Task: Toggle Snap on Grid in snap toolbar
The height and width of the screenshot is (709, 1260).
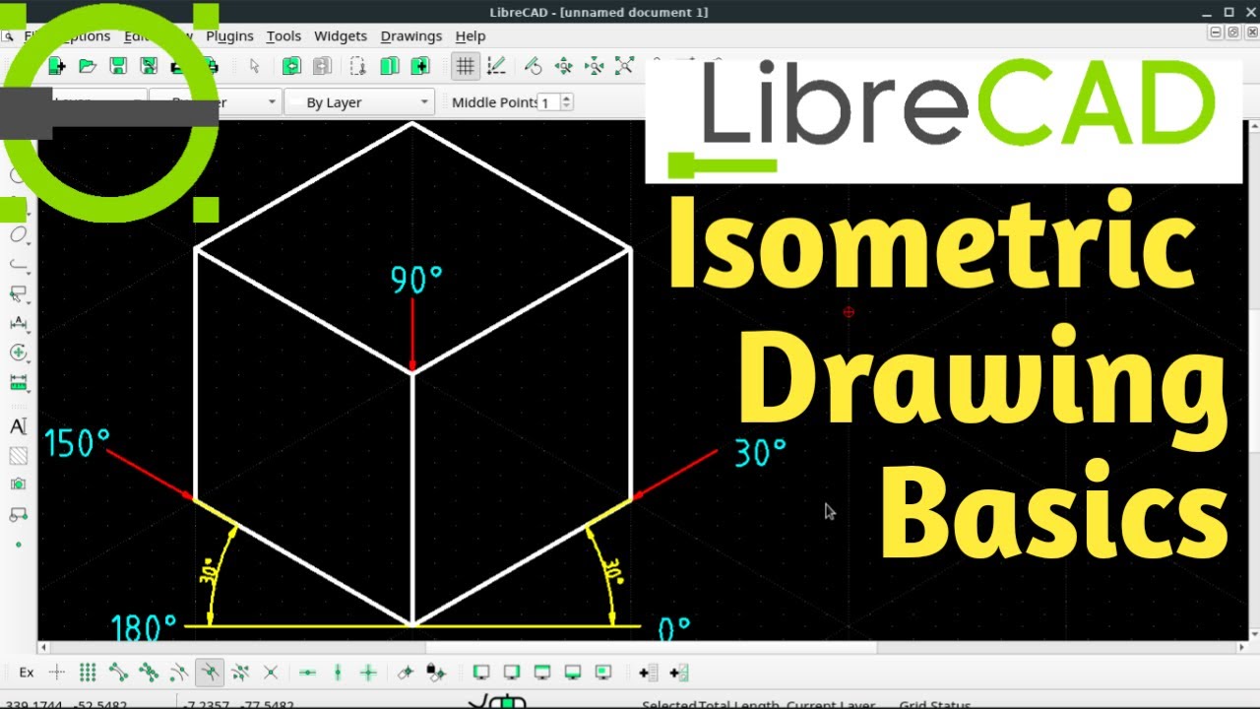Action: point(88,673)
